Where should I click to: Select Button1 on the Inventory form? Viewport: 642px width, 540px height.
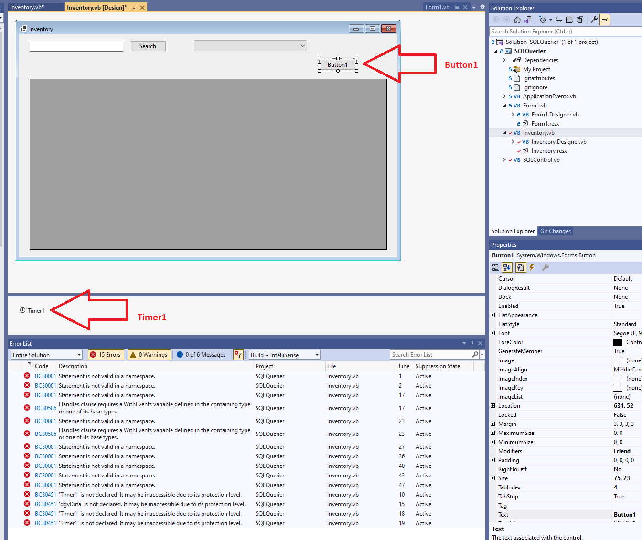[x=338, y=65]
